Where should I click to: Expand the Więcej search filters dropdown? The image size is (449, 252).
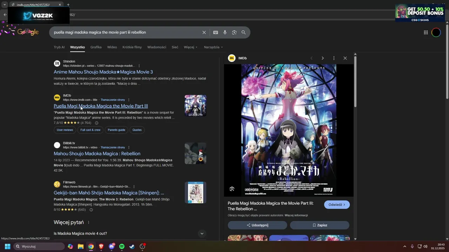[x=191, y=47]
